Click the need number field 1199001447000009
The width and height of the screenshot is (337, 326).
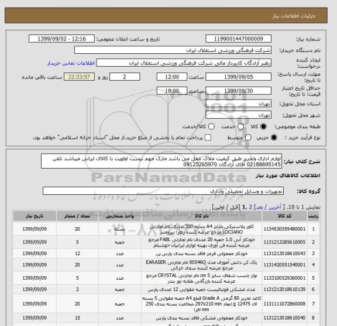pos(238,39)
